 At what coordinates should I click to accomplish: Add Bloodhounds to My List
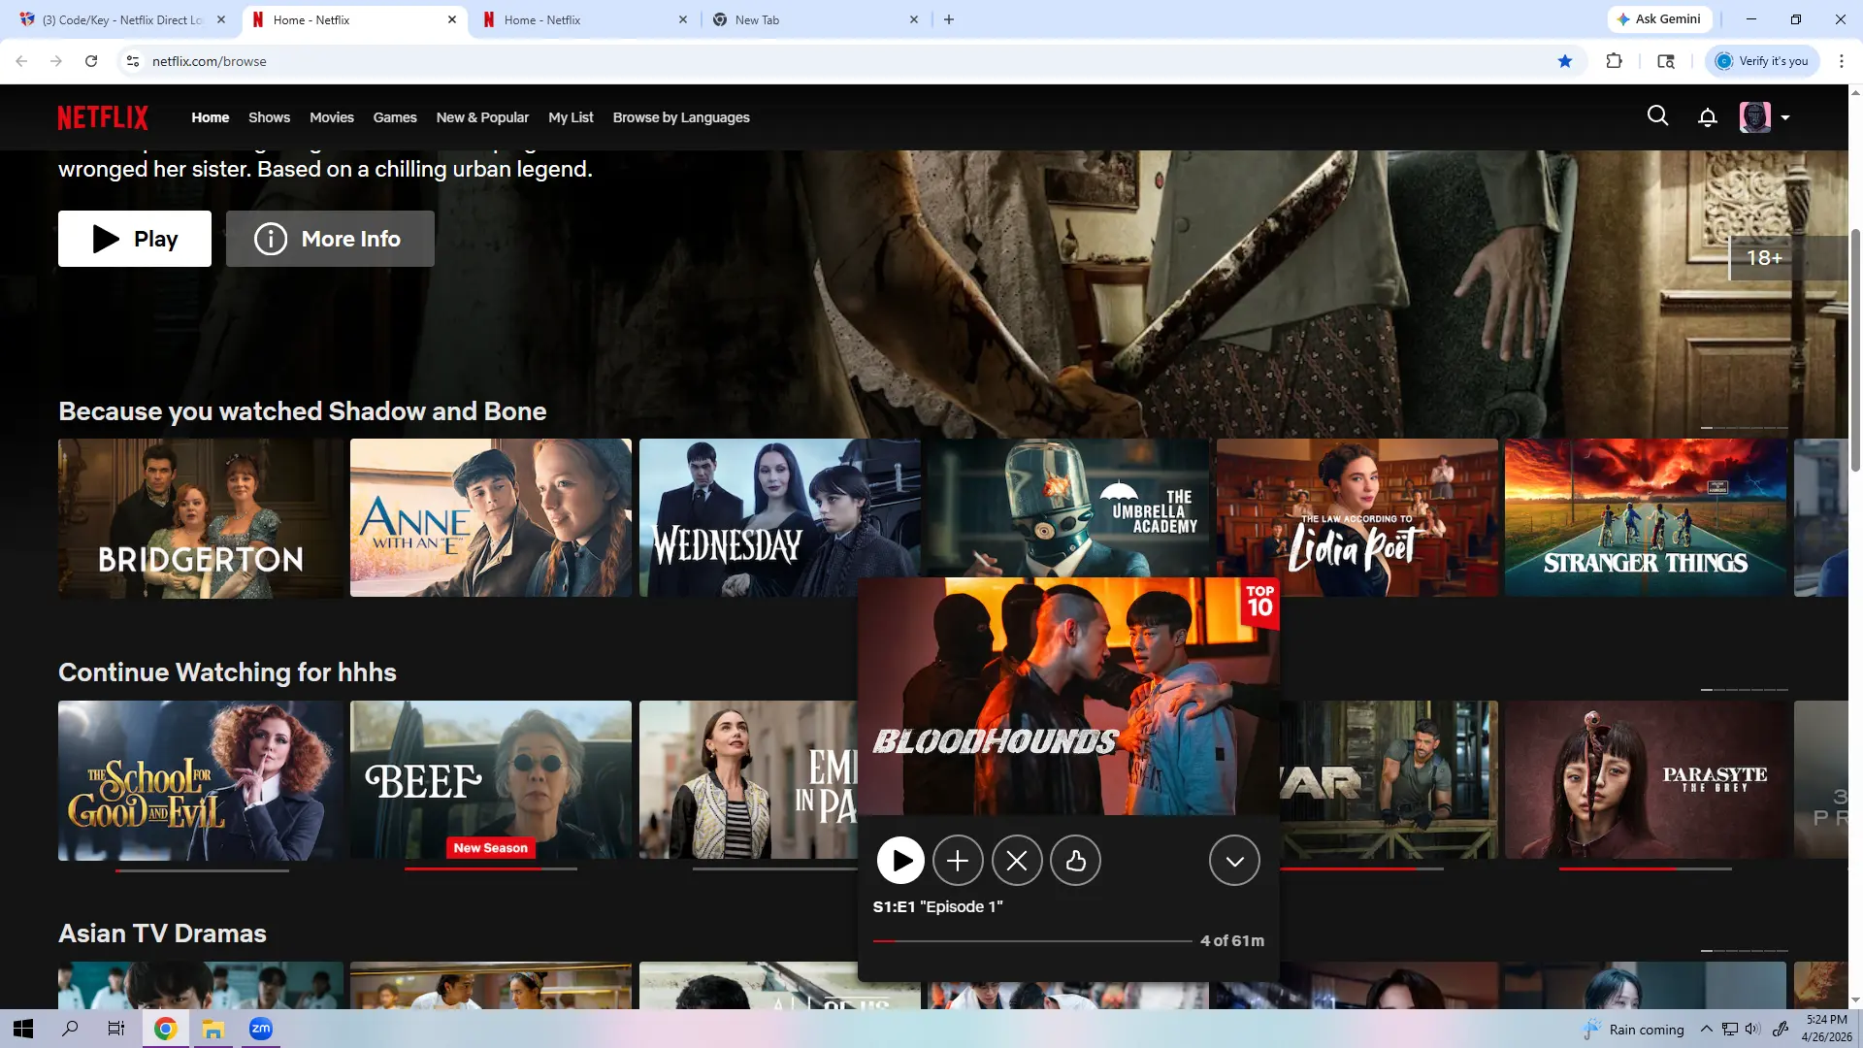point(958,861)
